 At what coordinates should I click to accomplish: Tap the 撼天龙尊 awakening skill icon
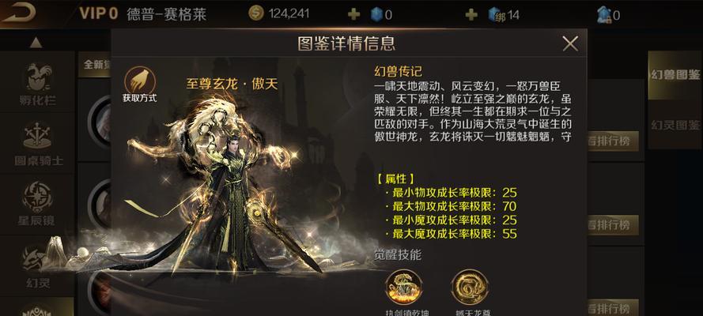click(x=470, y=287)
